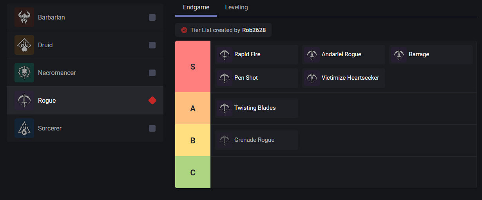Check the Sorcerer filter checkbox

coord(152,129)
